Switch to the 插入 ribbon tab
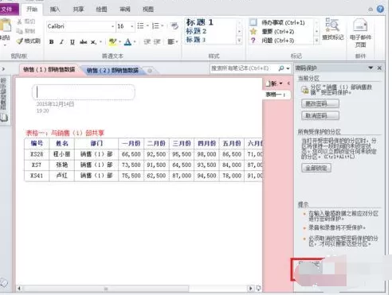Image resolution: width=392 pixels, height=295 pixels. (x=55, y=10)
